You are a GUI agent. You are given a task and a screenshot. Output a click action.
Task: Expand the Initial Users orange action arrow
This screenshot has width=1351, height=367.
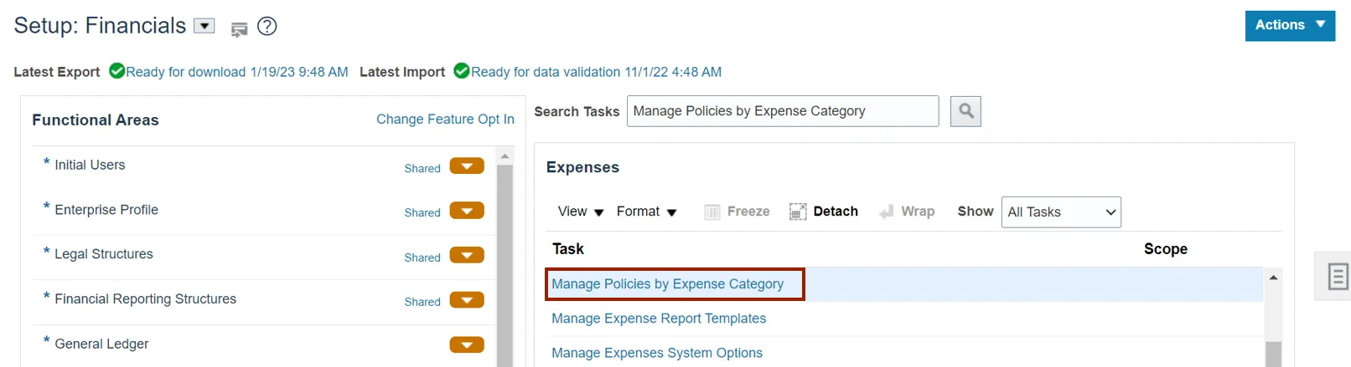(x=467, y=166)
